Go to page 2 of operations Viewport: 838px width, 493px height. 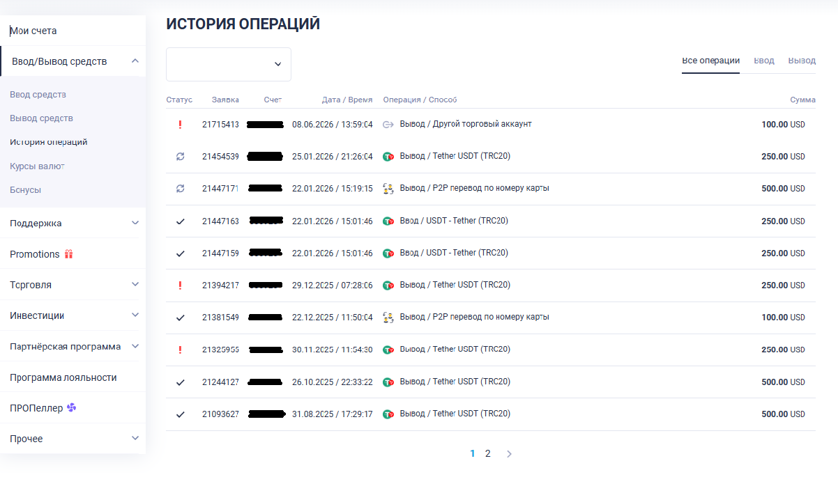(x=488, y=453)
